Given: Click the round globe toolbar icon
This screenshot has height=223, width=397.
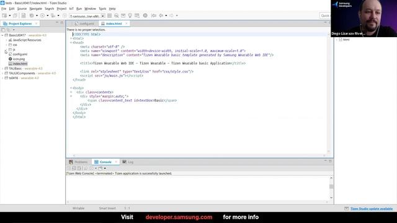Looking at the screenshot, I should click(145, 15).
